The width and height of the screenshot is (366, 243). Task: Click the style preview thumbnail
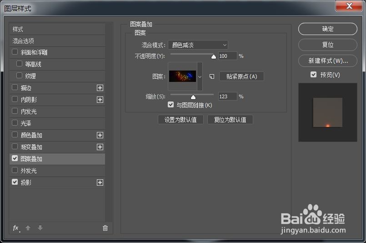pos(328,112)
